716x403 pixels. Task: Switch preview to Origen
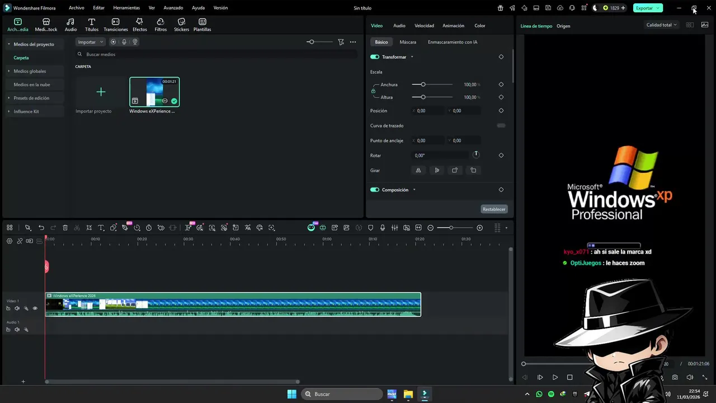click(x=563, y=26)
